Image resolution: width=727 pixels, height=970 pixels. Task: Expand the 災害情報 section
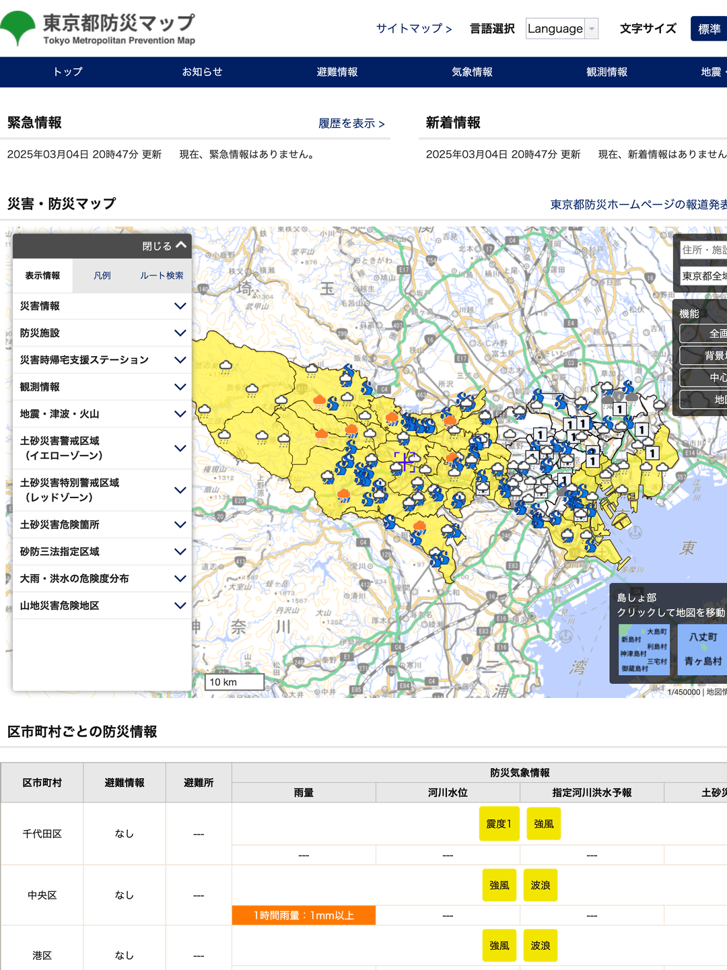101,306
